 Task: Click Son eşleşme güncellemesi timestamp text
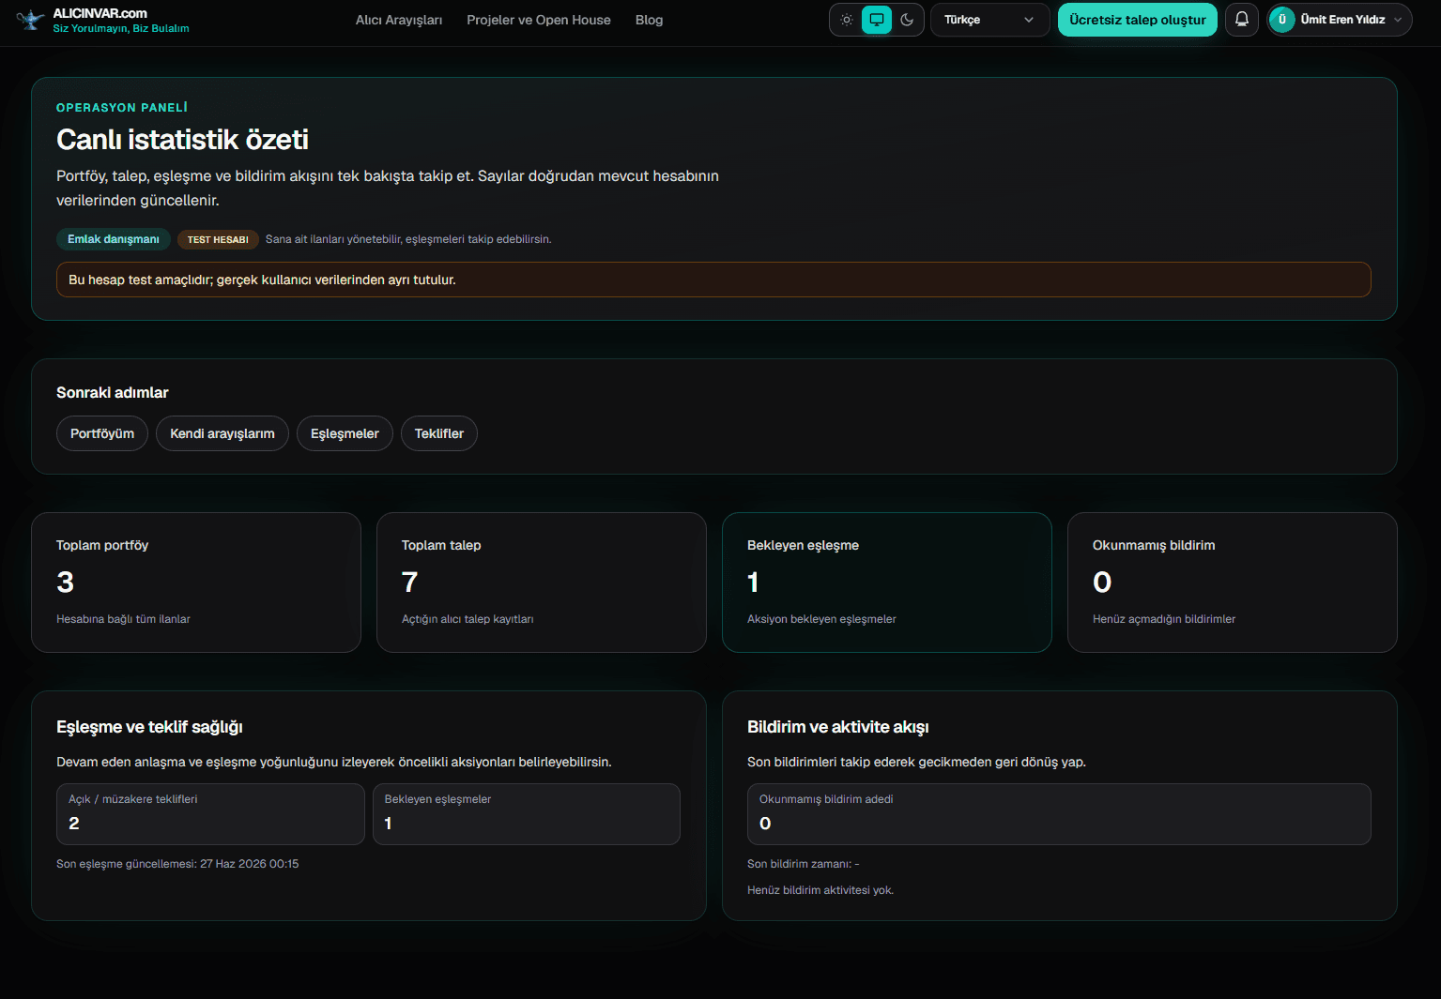(x=177, y=864)
